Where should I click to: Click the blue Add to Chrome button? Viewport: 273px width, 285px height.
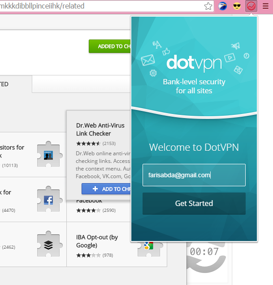[x=106, y=189]
